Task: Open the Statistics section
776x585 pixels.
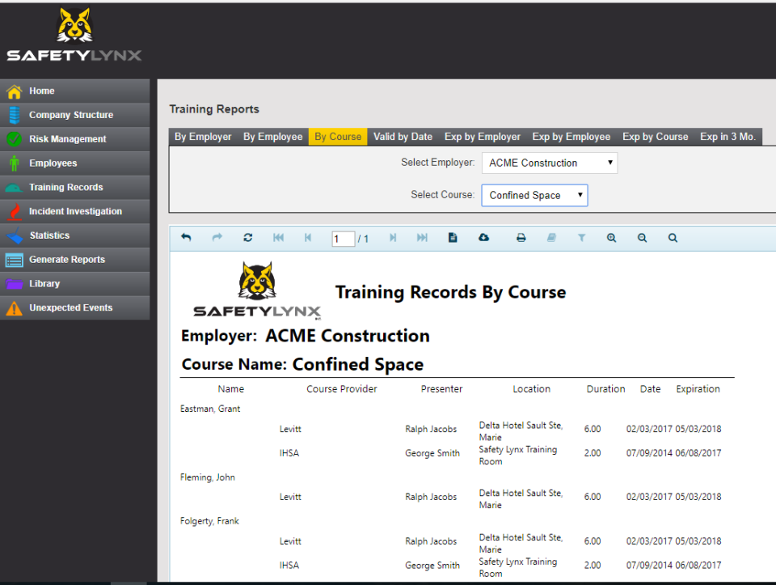Action: pyautogui.click(x=74, y=235)
